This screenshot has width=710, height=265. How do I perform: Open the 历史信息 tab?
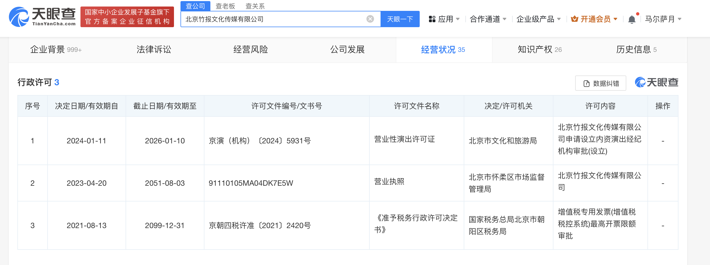(636, 49)
